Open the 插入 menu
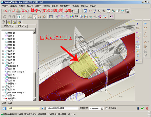This screenshot has width=151, height=117. (30, 6)
